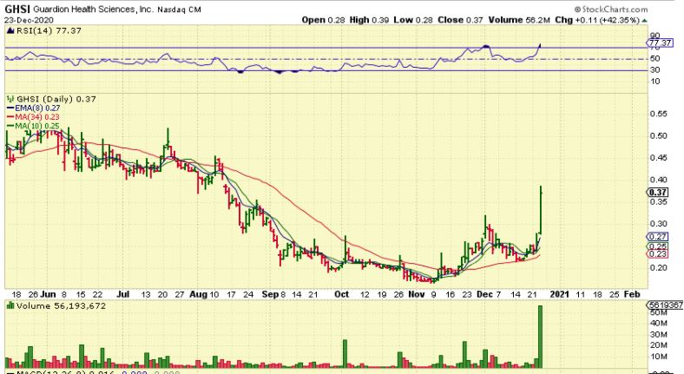The height and width of the screenshot is (374, 684).
Task: Click the MACD legend icon at bottom
Action: [8, 371]
